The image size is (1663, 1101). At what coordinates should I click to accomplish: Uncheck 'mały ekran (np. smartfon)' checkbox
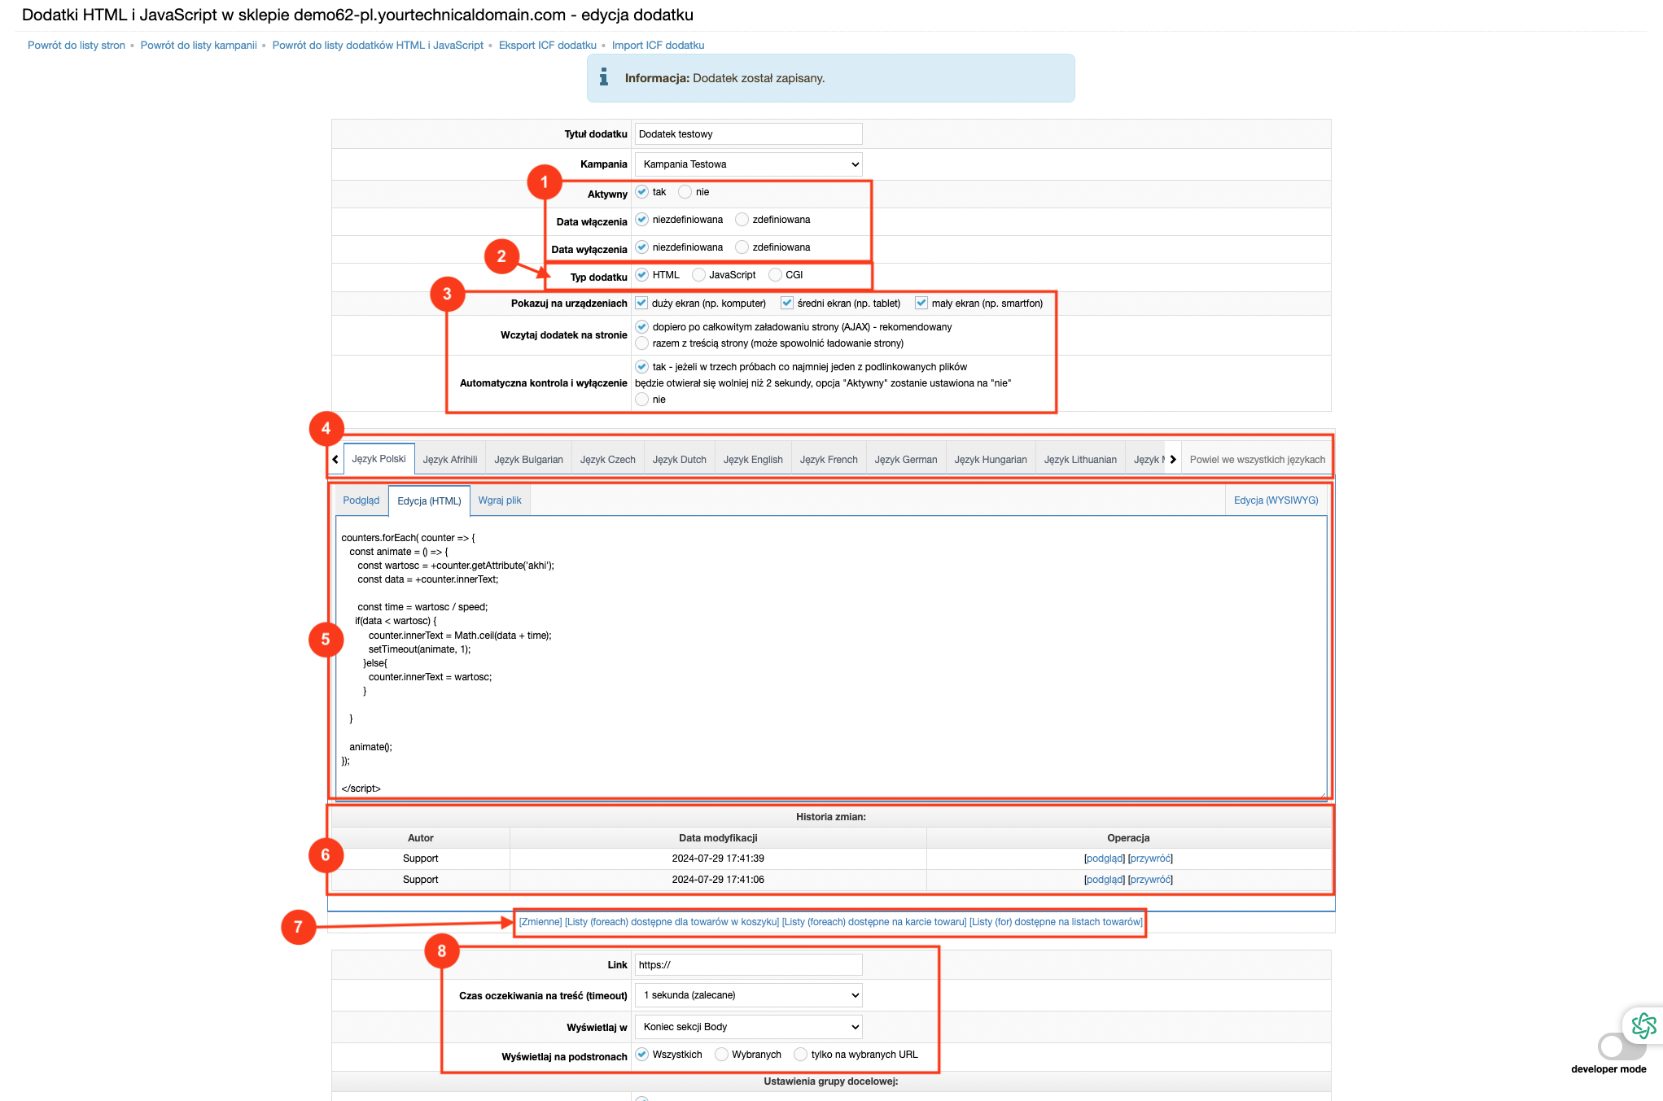tap(921, 303)
